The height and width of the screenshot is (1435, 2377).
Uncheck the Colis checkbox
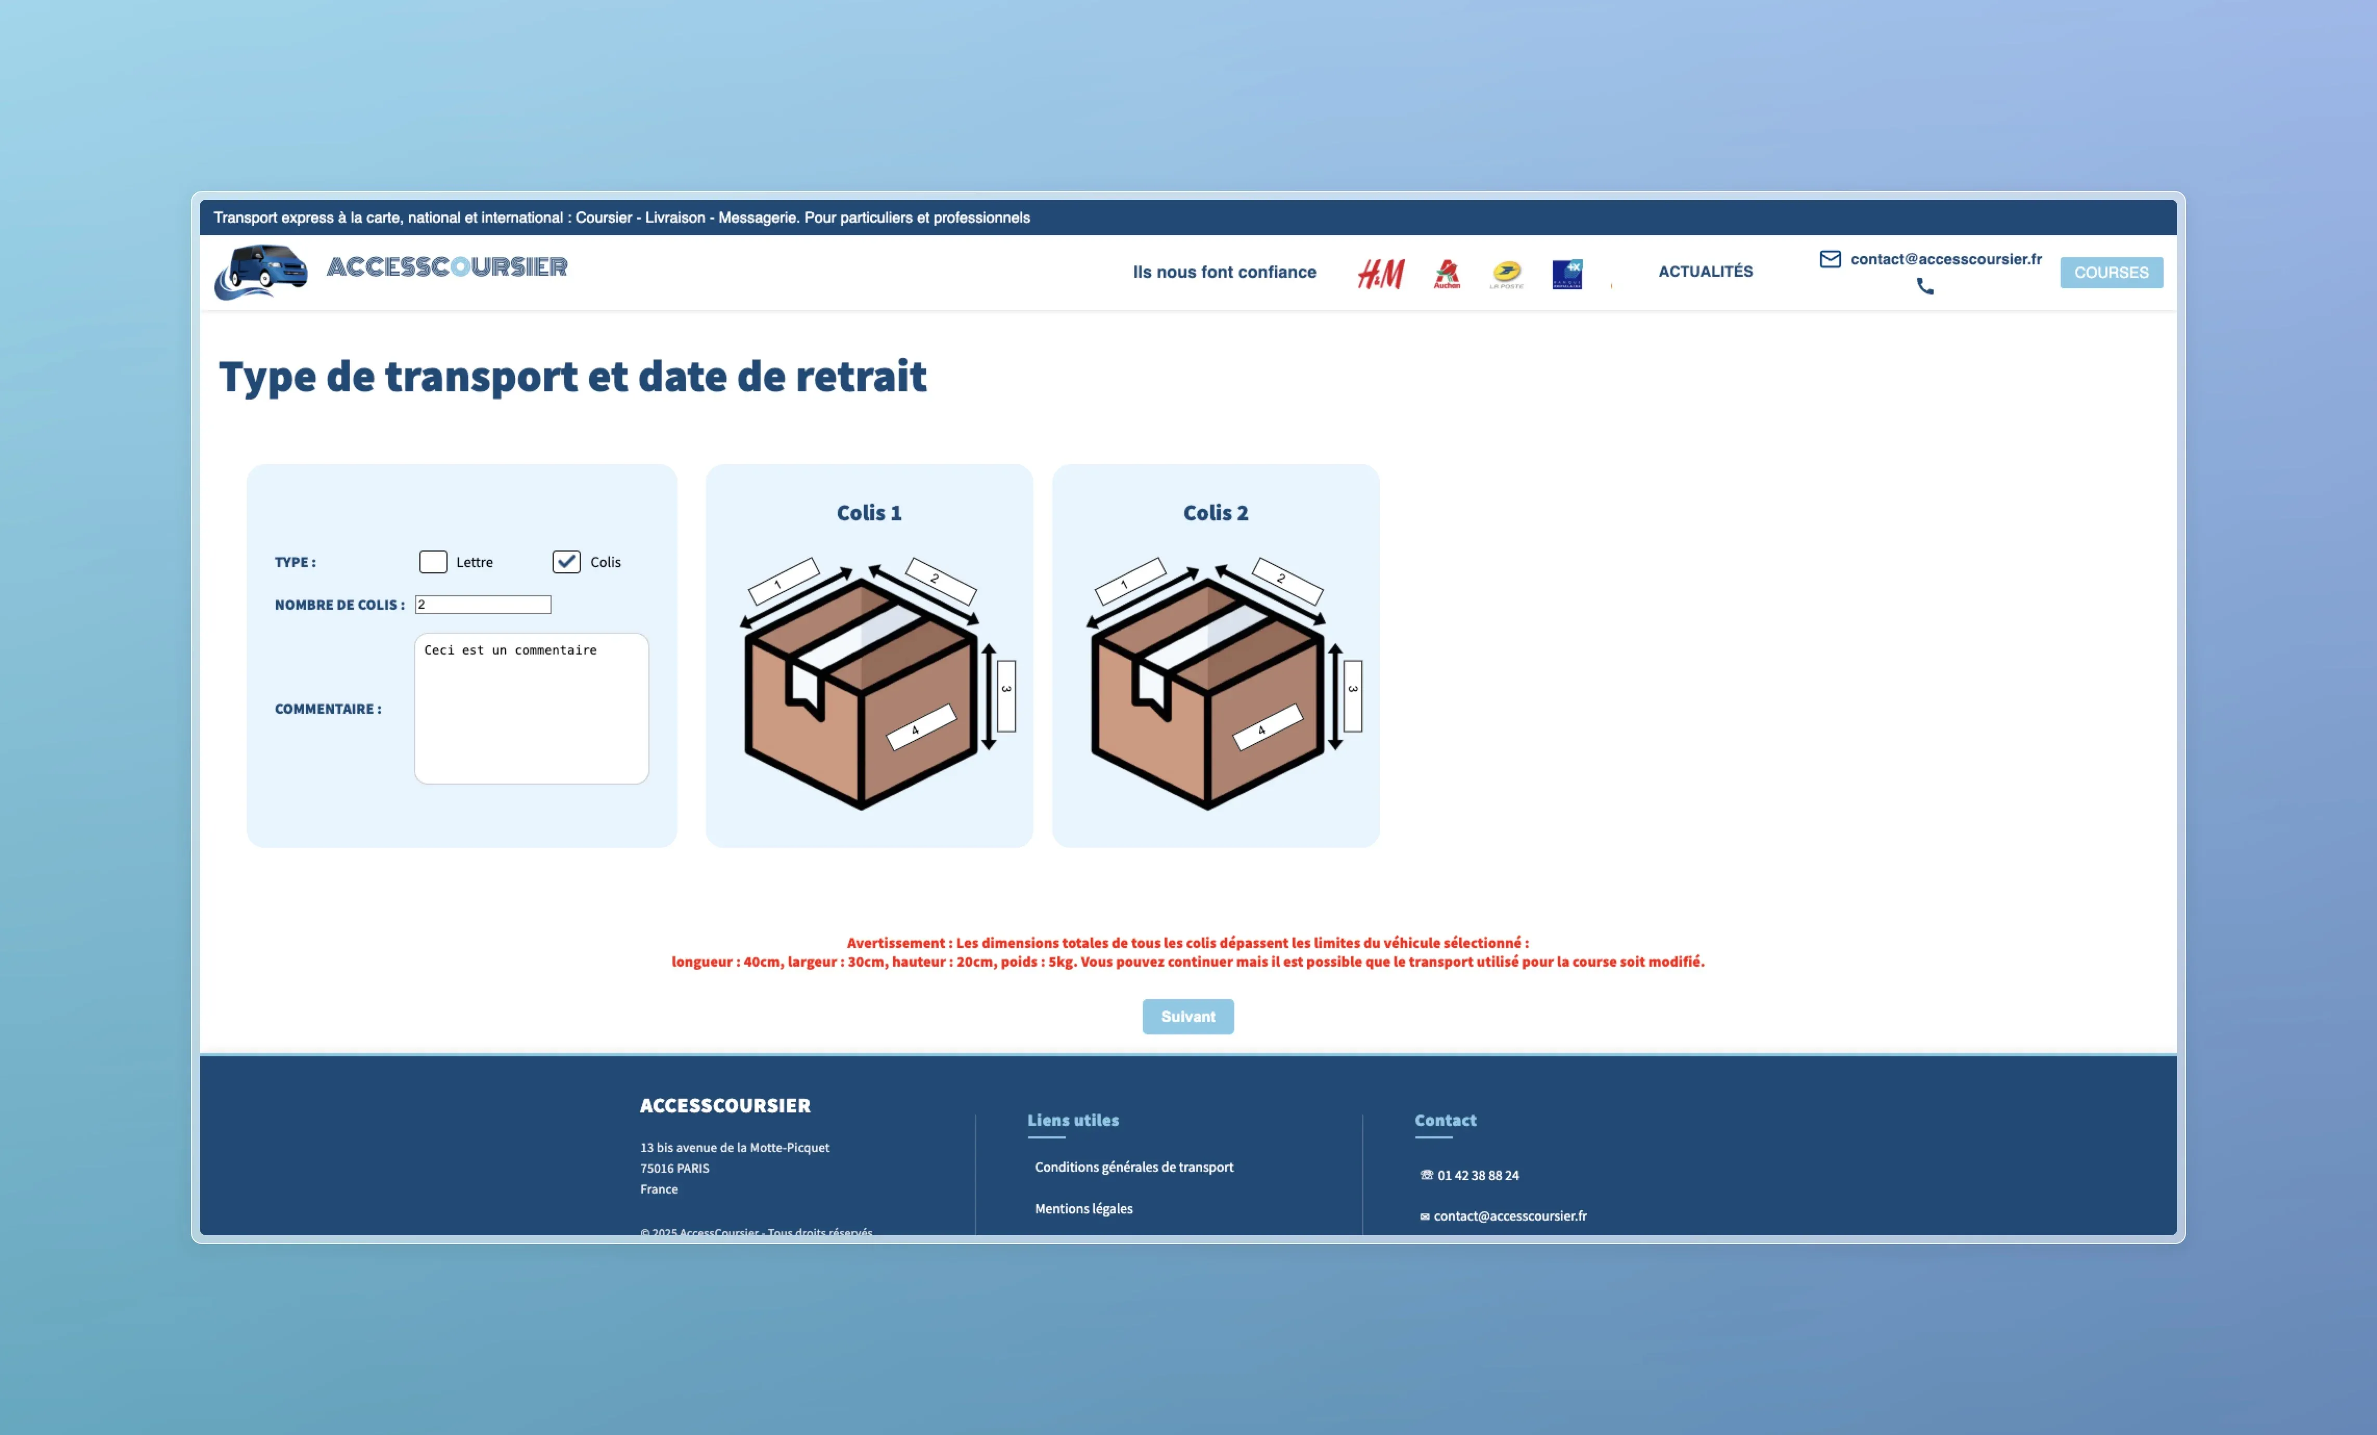[566, 562]
